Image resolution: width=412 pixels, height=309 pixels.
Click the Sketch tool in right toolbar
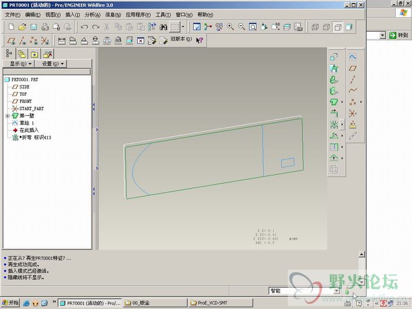(353, 57)
